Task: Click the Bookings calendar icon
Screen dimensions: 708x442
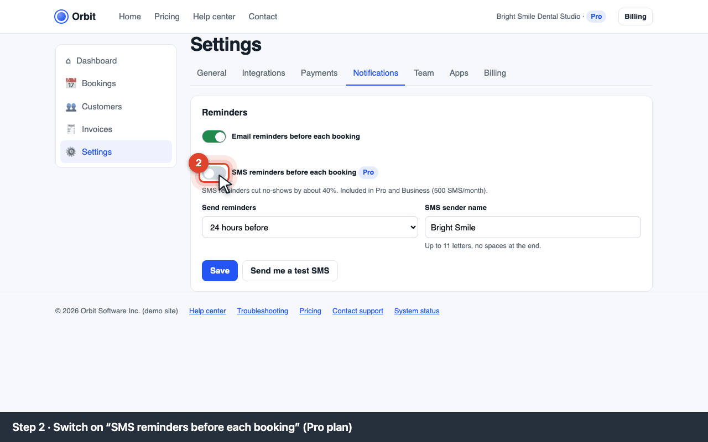Action: point(71,83)
